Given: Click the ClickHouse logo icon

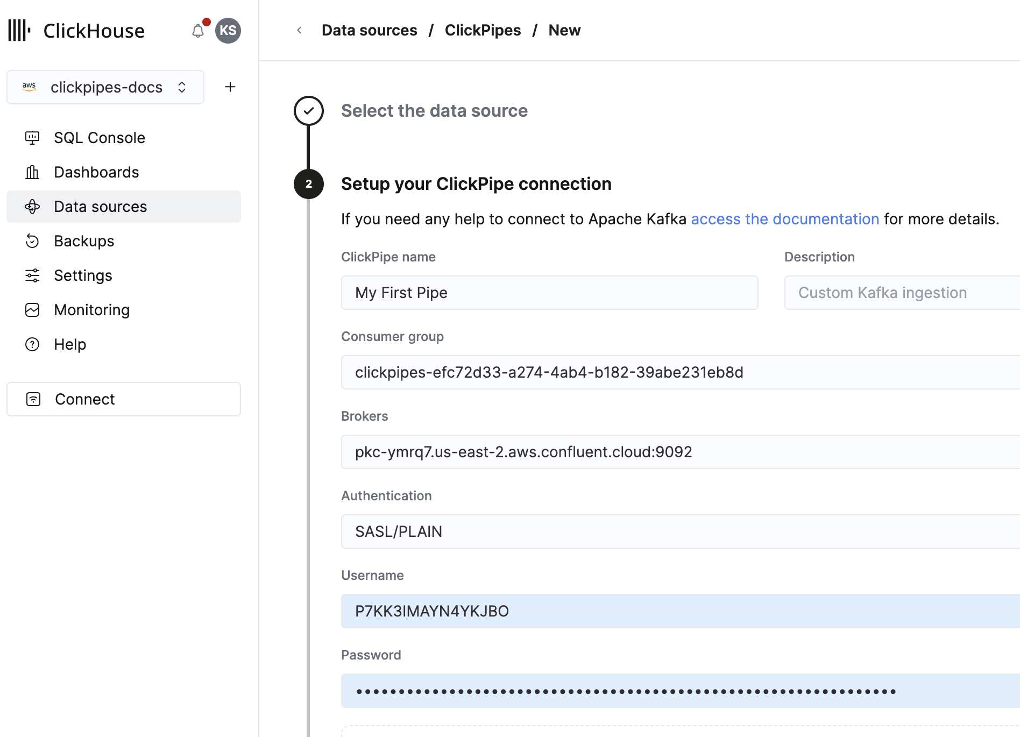Looking at the screenshot, I should (19, 31).
